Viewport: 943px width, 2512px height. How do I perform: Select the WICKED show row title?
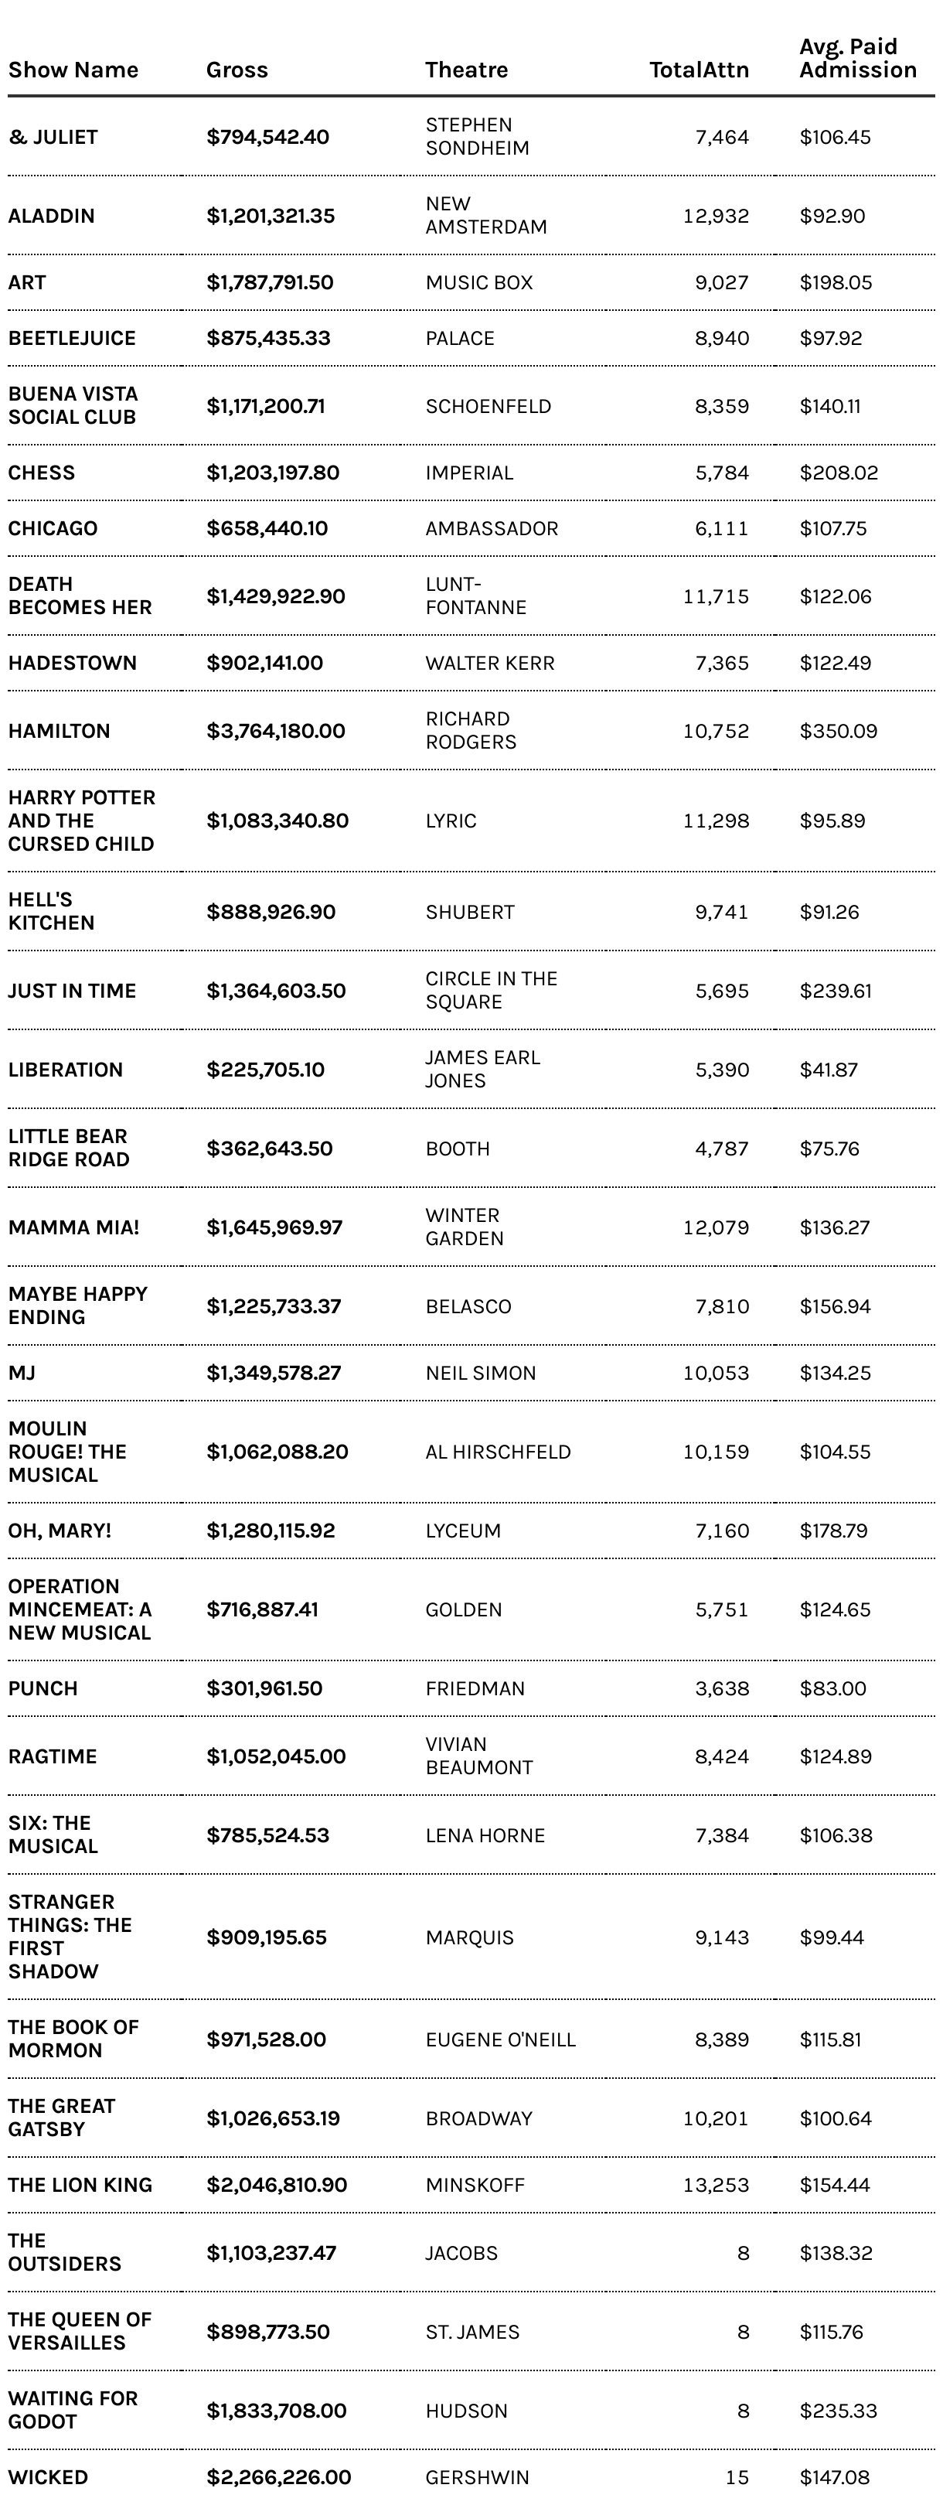48,2477
